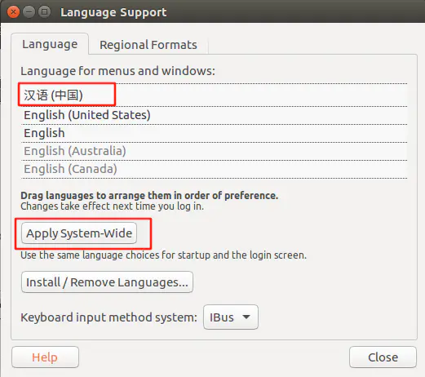Pick the plain English language row
This screenshot has width=425, height=377.
click(214, 133)
